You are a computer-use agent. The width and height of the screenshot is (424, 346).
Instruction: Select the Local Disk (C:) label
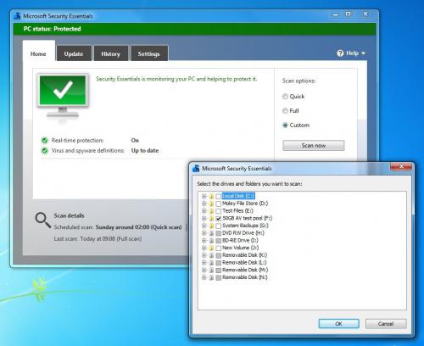point(238,196)
